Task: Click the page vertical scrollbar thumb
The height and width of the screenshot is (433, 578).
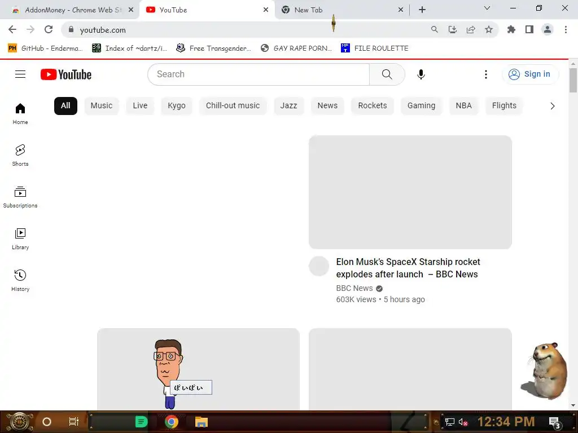Action: click(573, 80)
